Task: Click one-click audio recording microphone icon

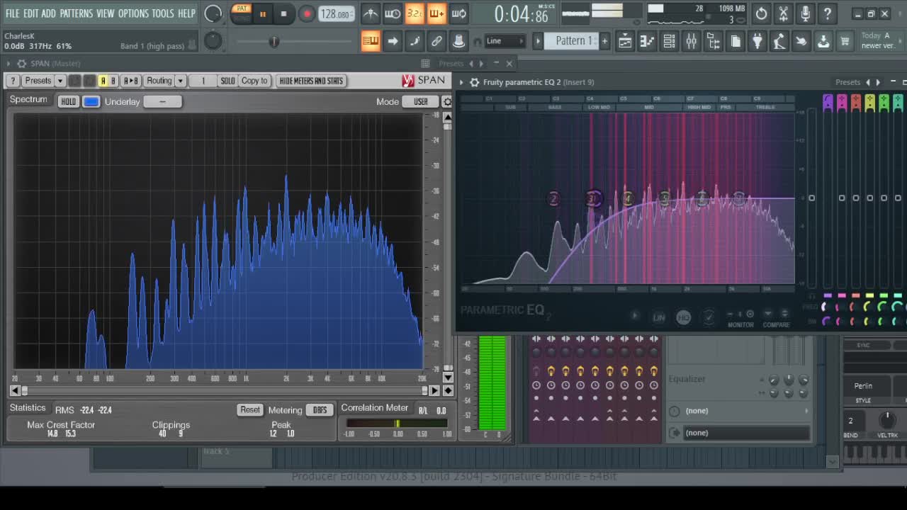Action: [805, 13]
